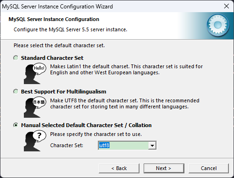The width and height of the screenshot is (234, 178).
Task: Click the "Character Set:" field label
Action: pyautogui.click(x=66, y=145)
